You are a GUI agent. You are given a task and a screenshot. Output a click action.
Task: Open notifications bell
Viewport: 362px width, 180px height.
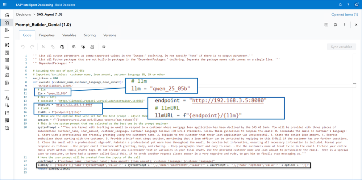click(340, 5)
